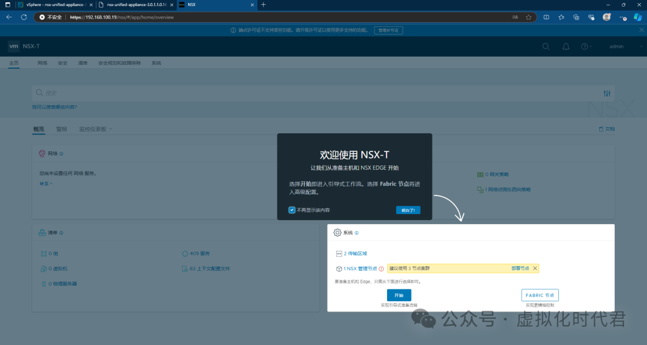Click info icon next to 清单

[x=62, y=233]
